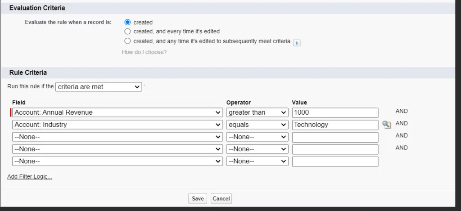Click the 'How do I choose?' link
Image resolution: width=461 pixels, height=211 pixels.
(x=144, y=52)
